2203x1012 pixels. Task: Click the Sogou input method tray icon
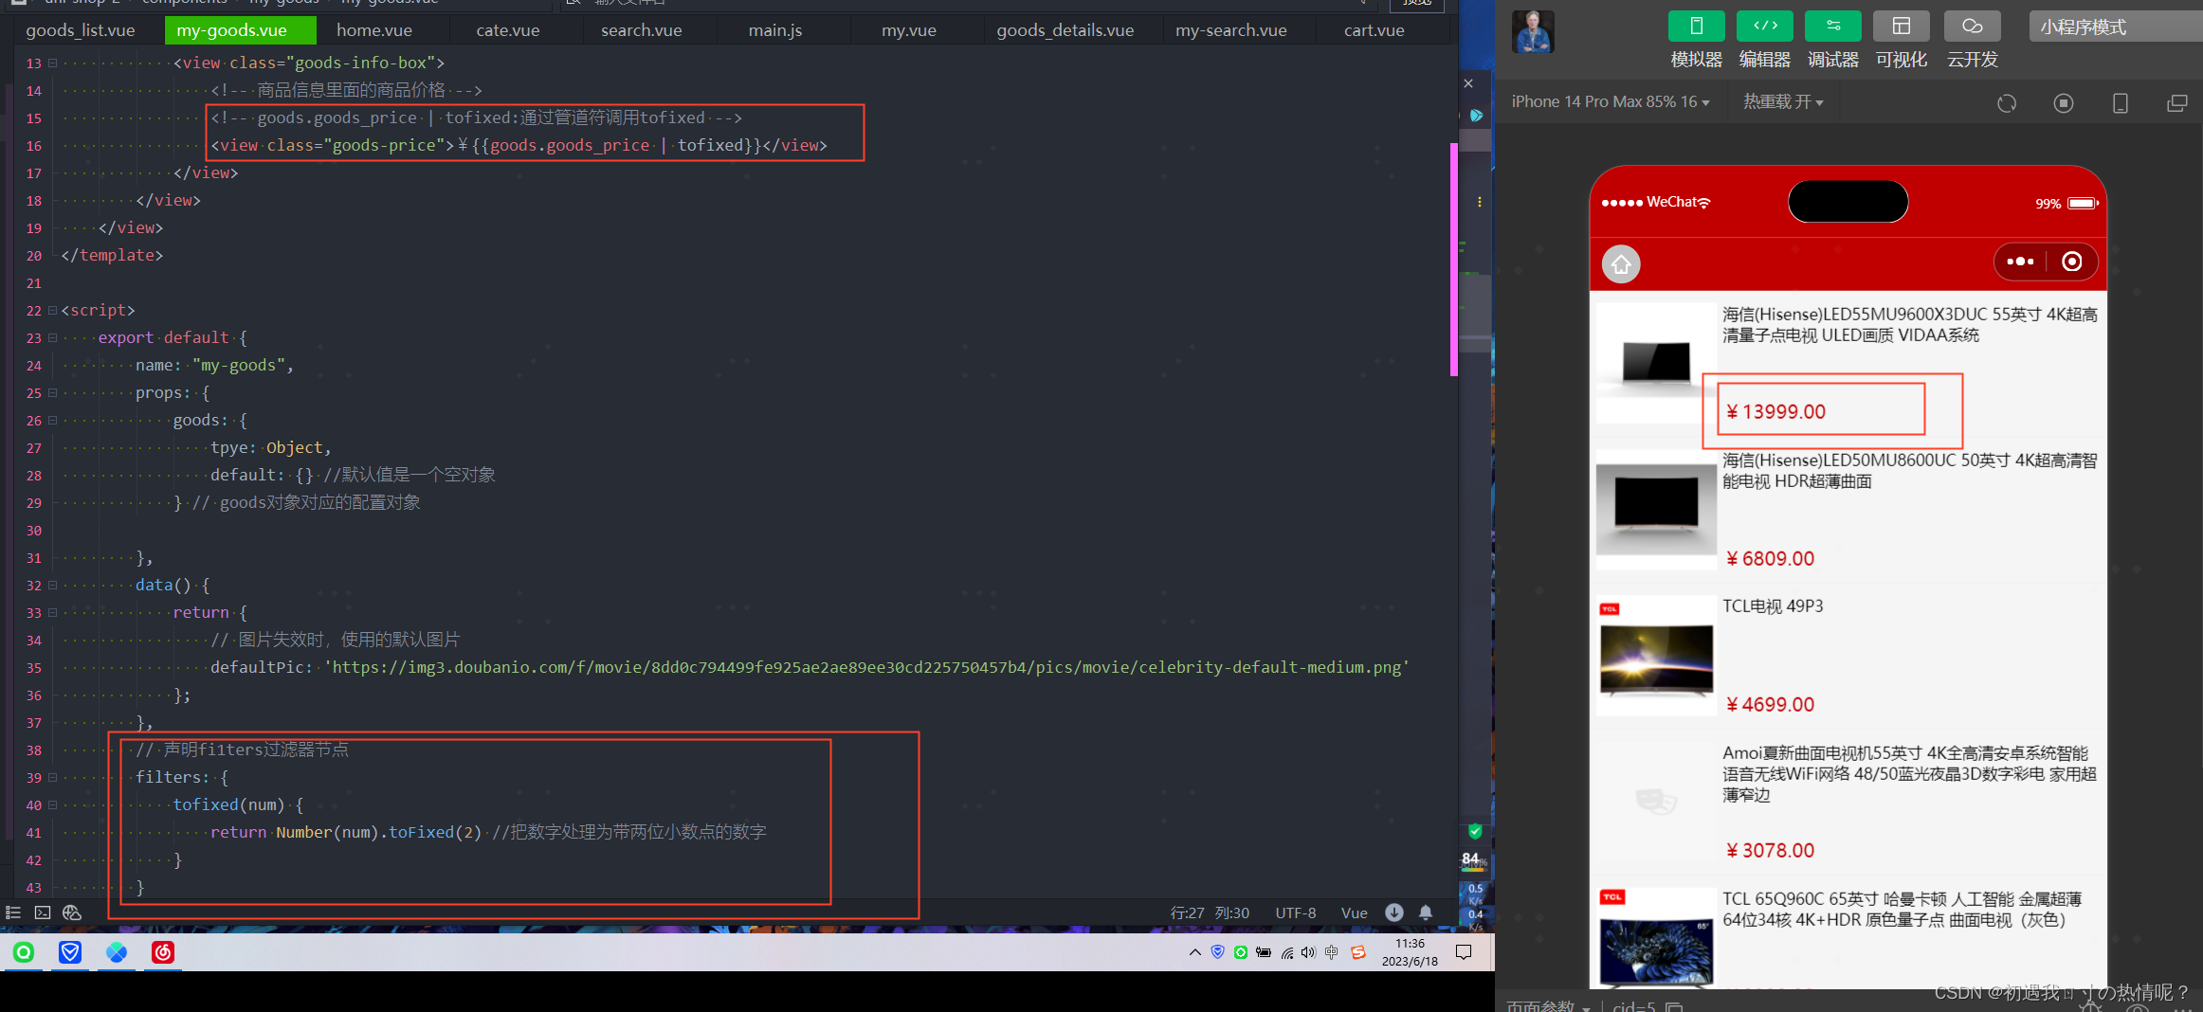(x=1358, y=952)
